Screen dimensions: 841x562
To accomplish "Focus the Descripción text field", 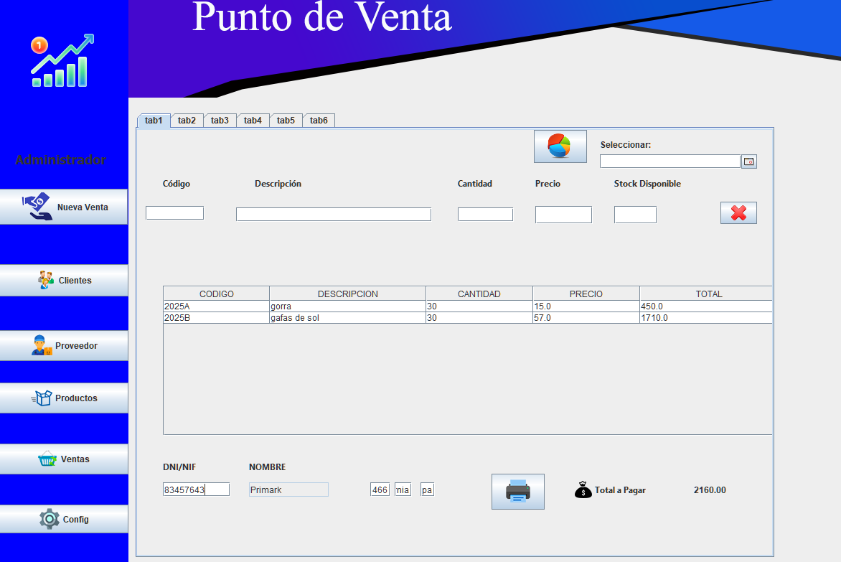I will pos(333,214).
